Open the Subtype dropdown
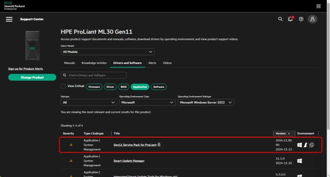Screen dimensions: 330x177 pyautogui.click(x=88, y=102)
